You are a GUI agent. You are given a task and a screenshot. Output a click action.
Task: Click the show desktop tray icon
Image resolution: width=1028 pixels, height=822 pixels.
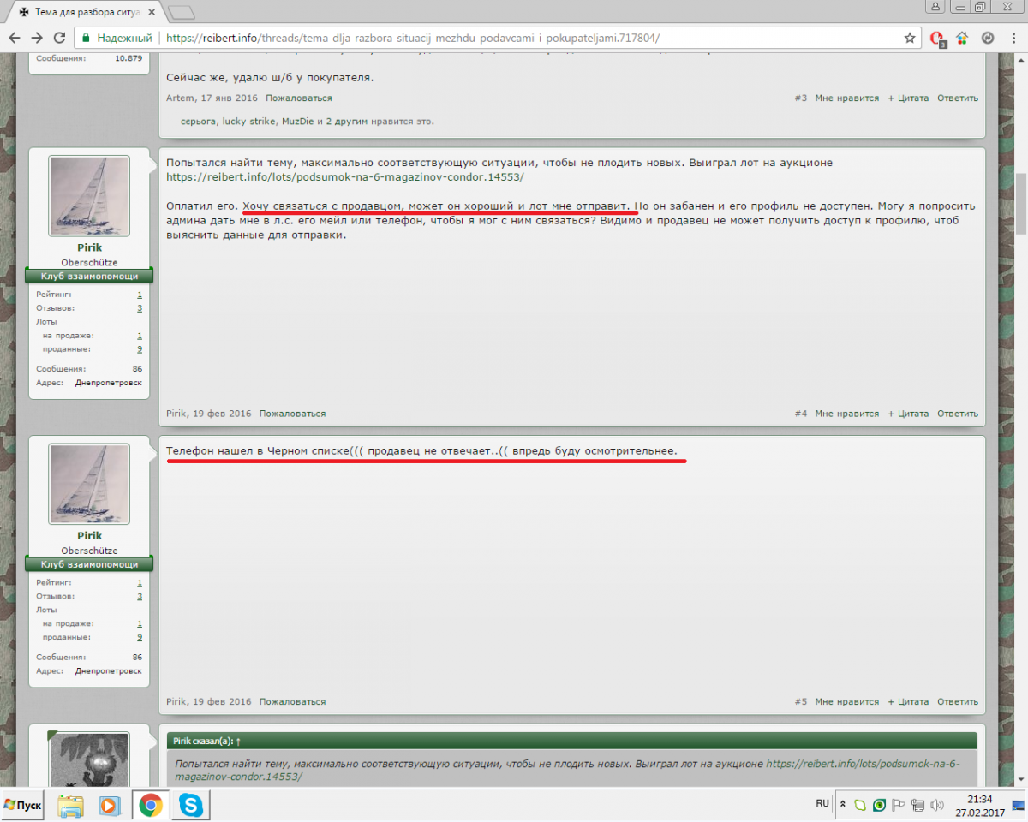tap(1019, 805)
